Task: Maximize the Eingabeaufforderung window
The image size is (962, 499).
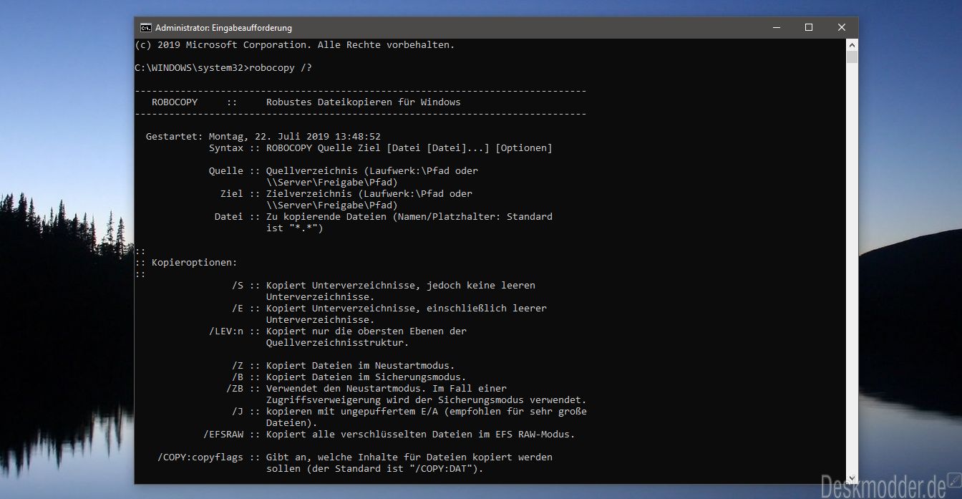Action: tap(809, 28)
